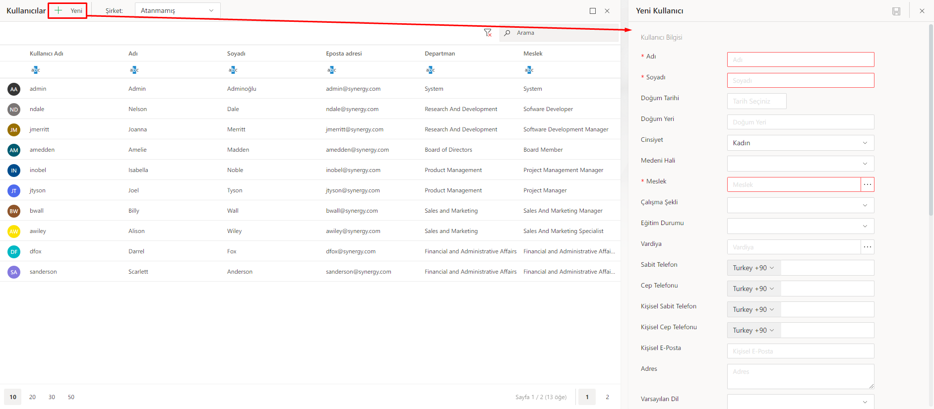Screen dimensions: 934x409
Task: Open the Medeni Hali dropdown
Action: pos(801,164)
